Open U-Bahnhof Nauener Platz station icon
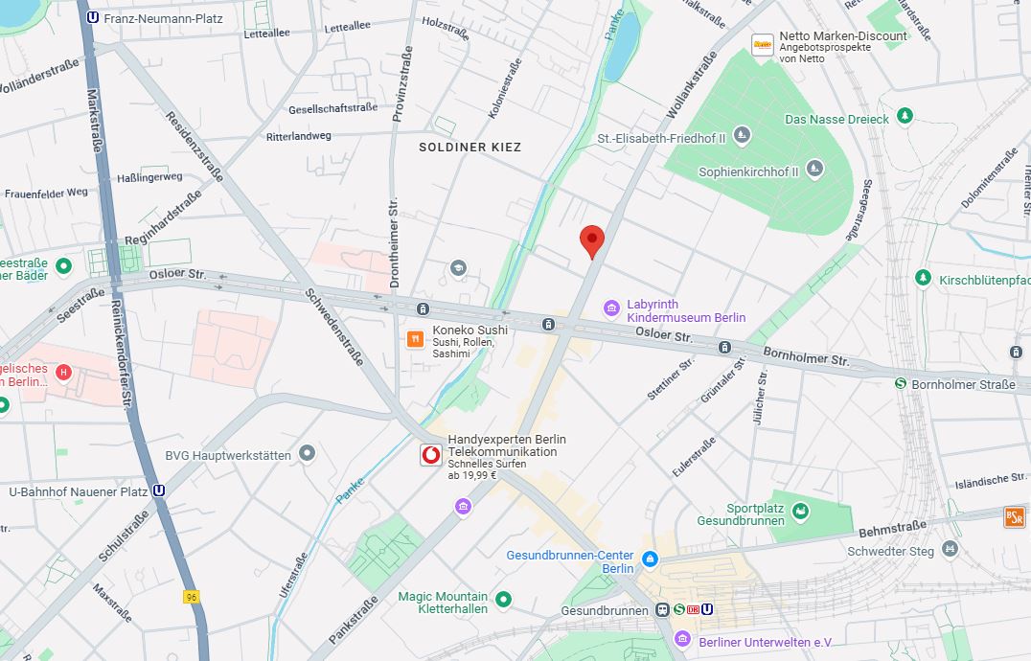 [x=158, y=490]
